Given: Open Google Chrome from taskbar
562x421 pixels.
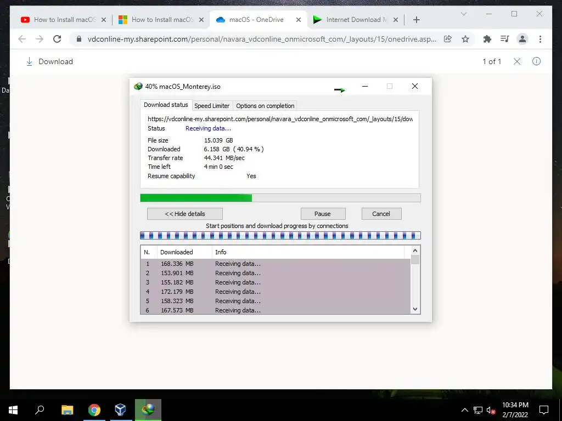Looking at the screenshot, I should point(94,410).
